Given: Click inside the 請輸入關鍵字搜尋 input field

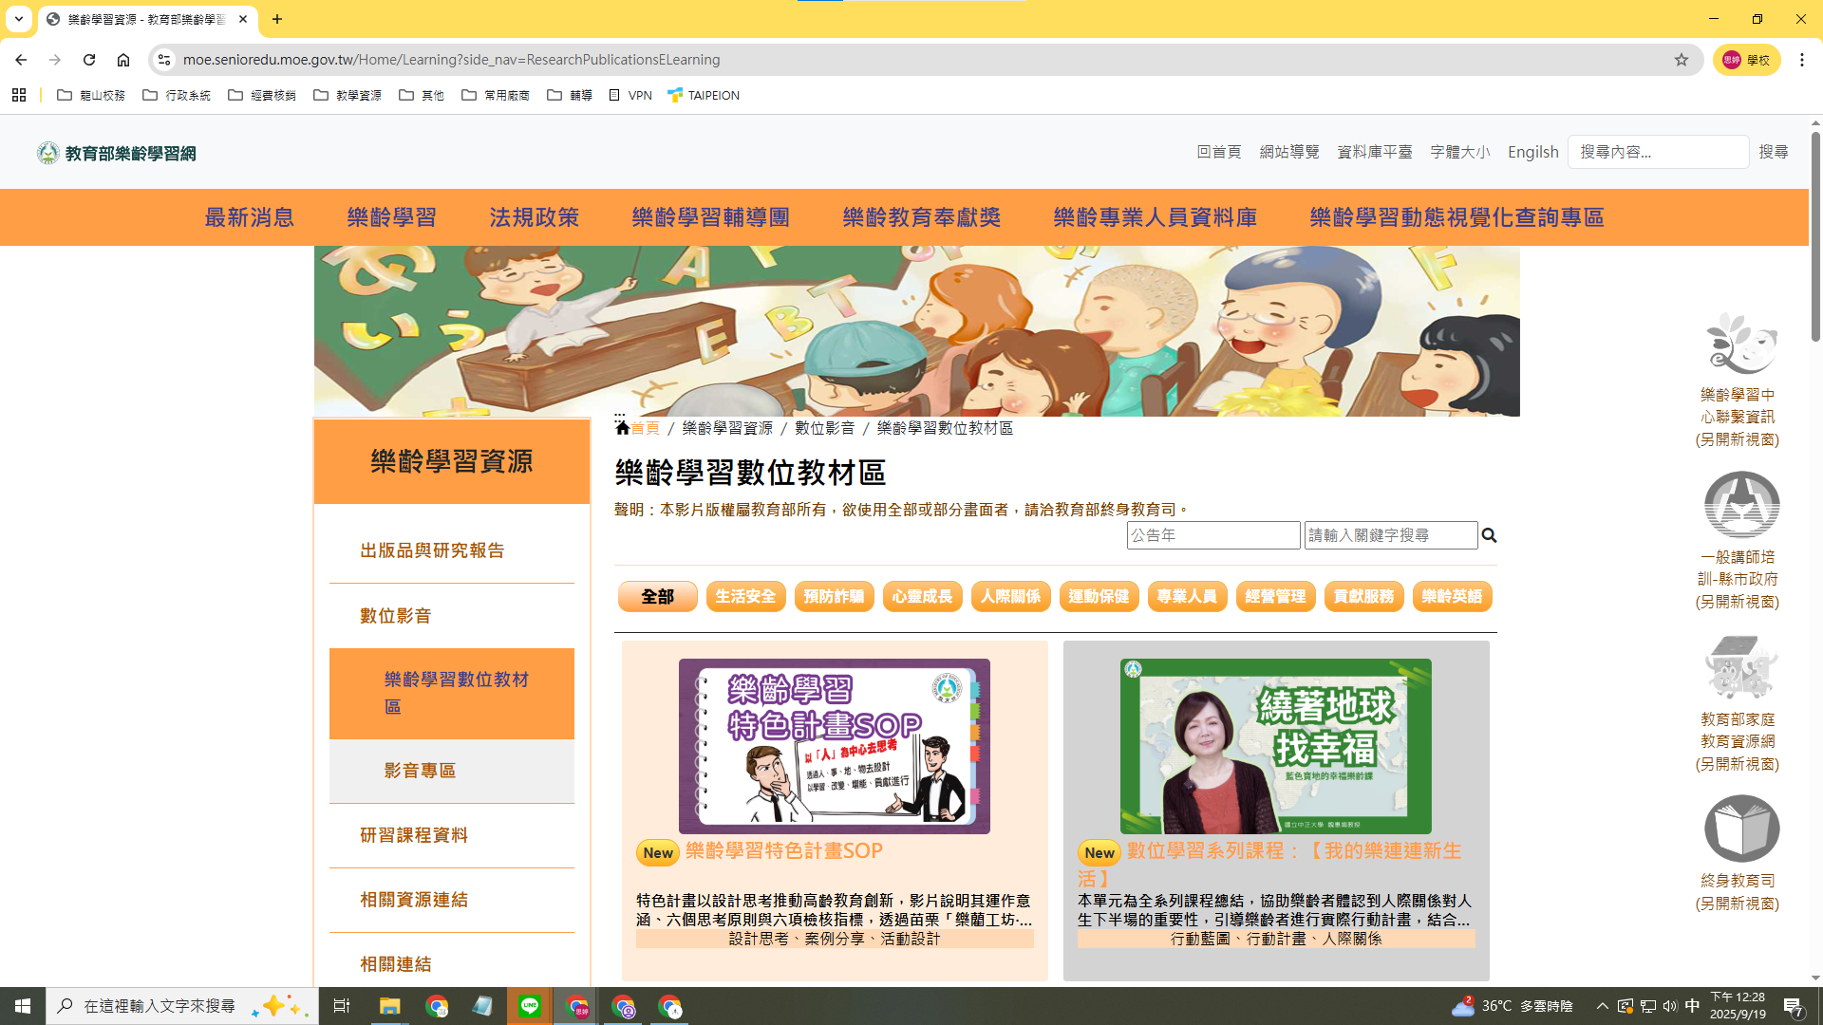Looking at the screenshot, I should tap(1391, 535).
